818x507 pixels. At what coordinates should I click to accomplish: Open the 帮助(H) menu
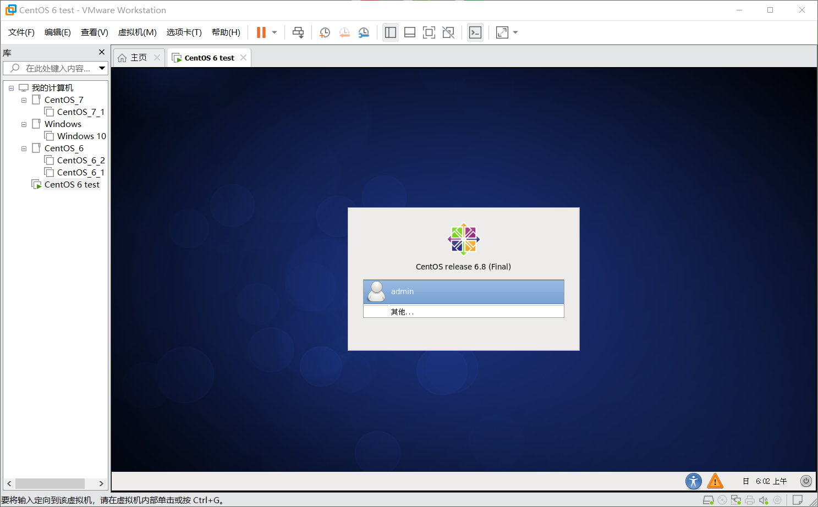pyautogui.click(x=226, y=32)
